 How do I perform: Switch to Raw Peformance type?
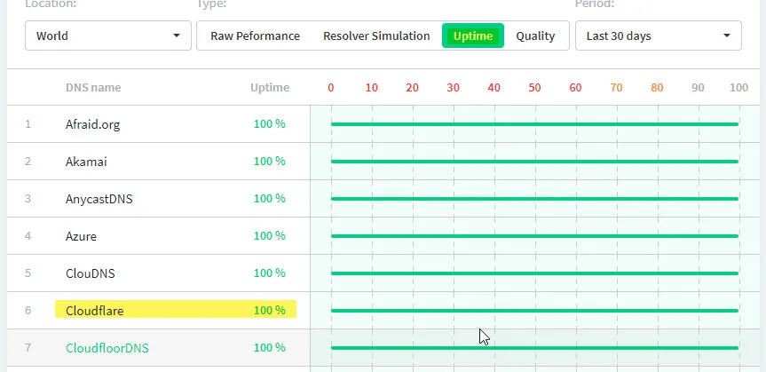point(255,36)
